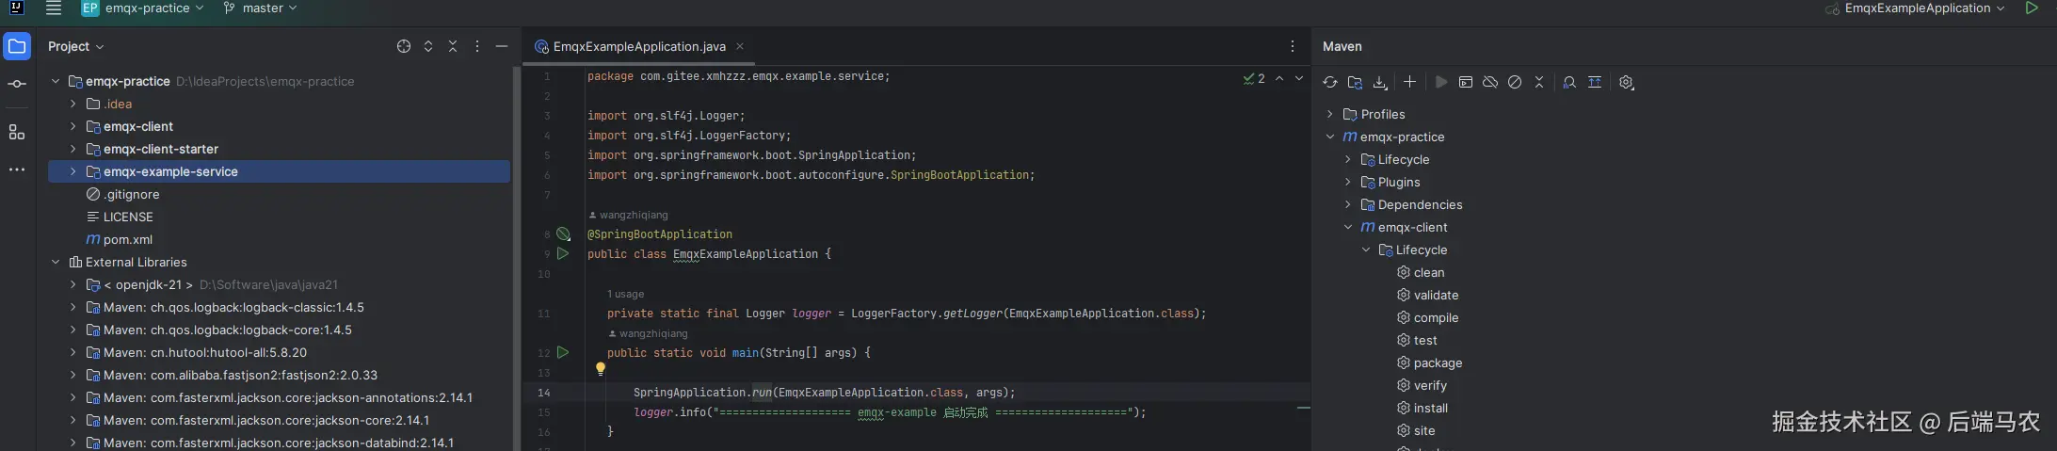Select opened file in Project tree
The height and width of the screenshot is (451, 2057).
[x=404, y=46]
